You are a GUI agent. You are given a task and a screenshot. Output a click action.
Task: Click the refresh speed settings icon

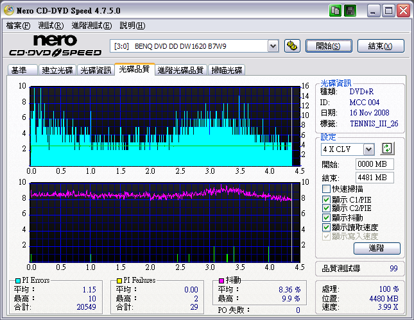point(387,149)
